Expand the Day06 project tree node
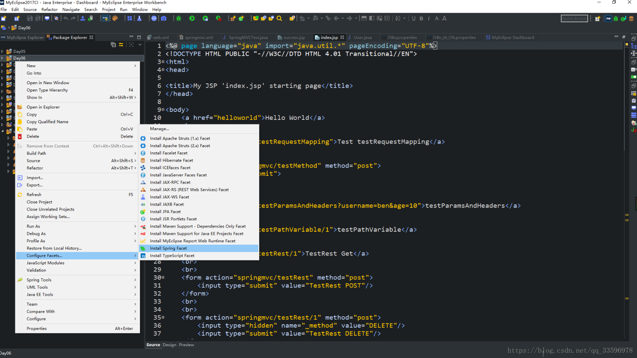 [2, 58]
